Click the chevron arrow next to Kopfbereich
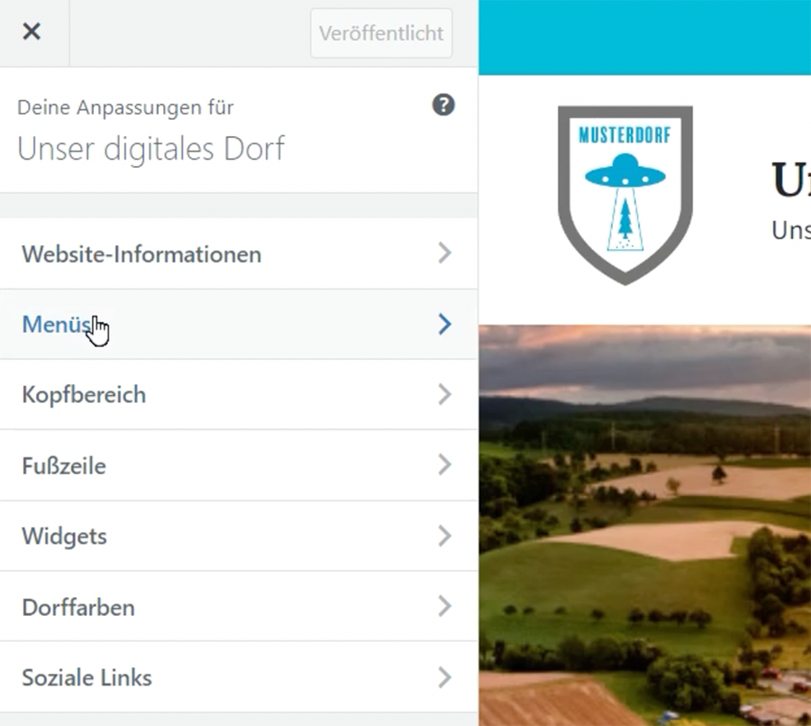The image size is (811, 726). (444, 395)
